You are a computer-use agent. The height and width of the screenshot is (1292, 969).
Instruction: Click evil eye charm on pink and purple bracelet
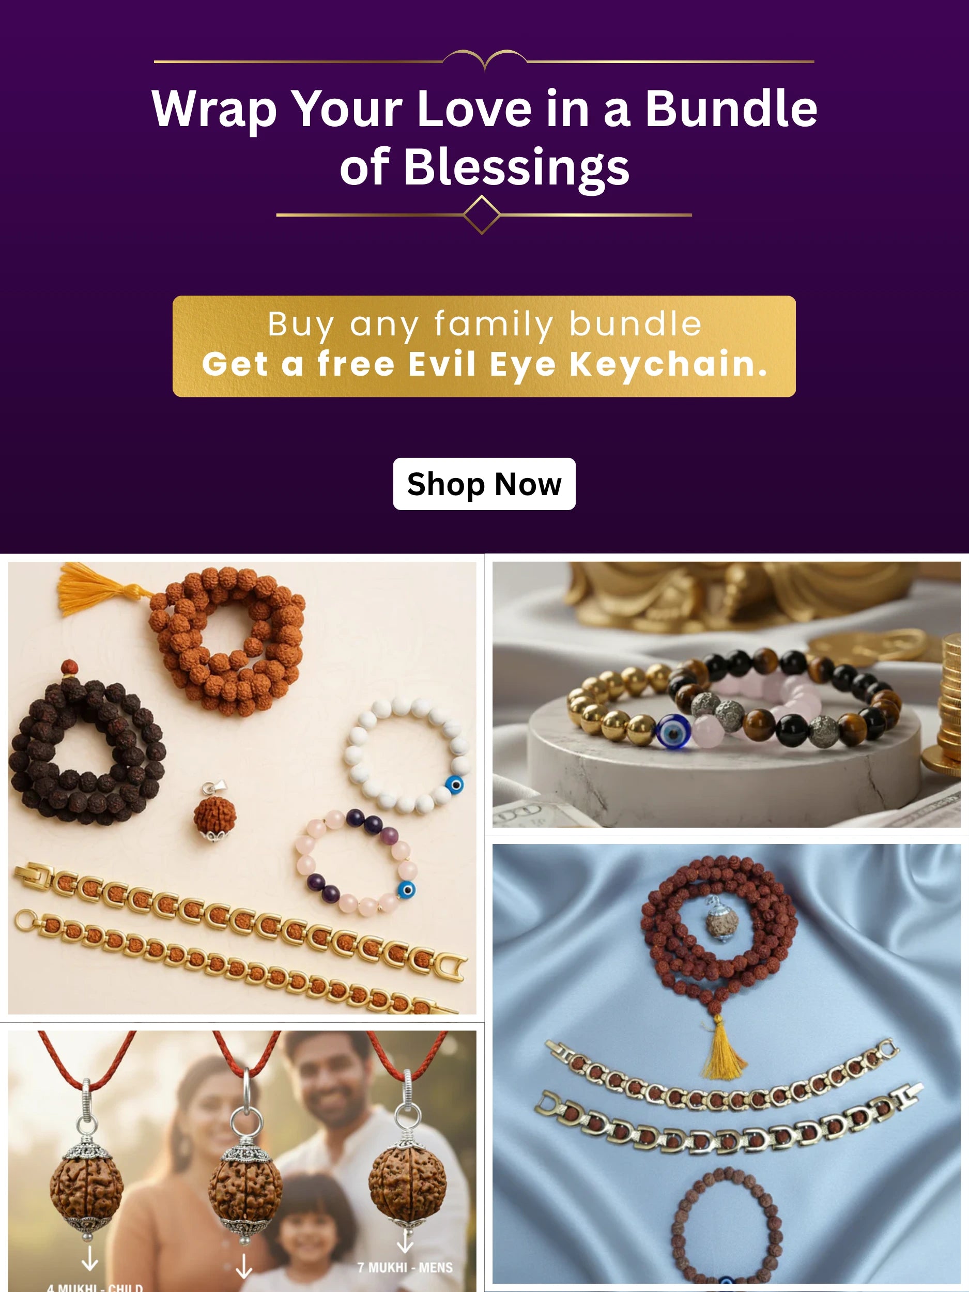[407, 889]
